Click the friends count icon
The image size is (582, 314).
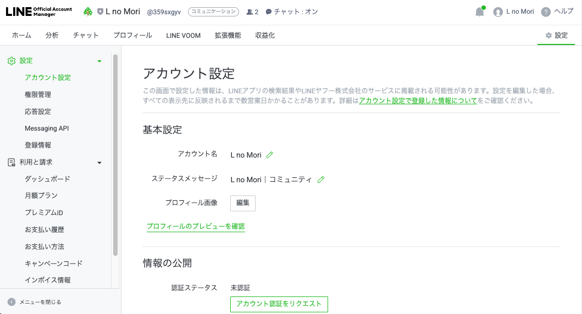(x=250, y=12)
